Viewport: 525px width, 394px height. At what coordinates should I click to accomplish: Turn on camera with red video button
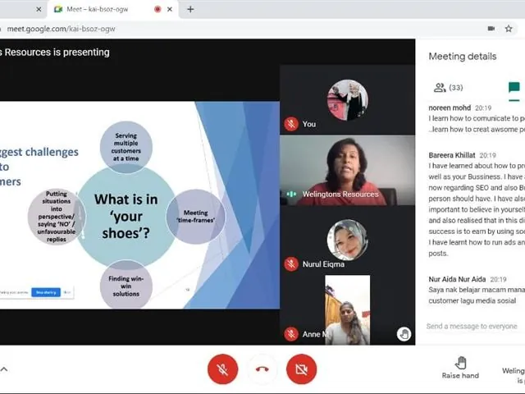(x=301, y=369)
